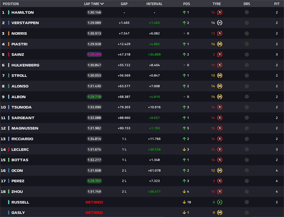Screen dimensions: 284x217
Task: Select the DRS column header
Action: tap(247, 4)
